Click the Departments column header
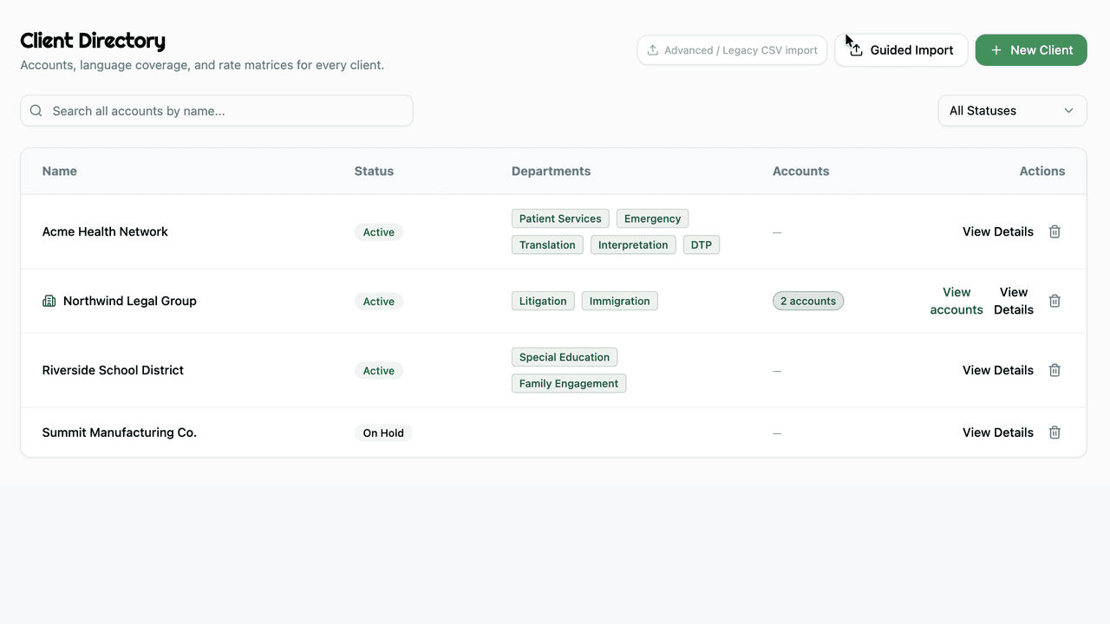 tap(551, 171)
